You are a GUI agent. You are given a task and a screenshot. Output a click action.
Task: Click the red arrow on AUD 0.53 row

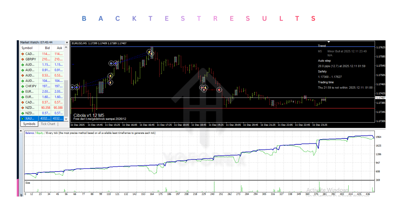click(23, 75)
